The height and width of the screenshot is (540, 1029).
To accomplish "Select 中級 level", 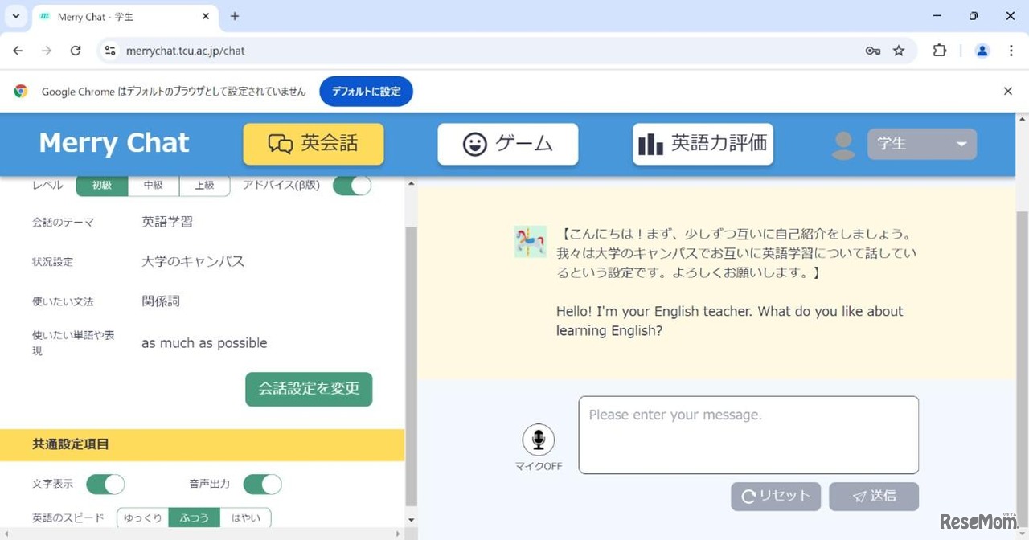I will click(x=154, y=185).
